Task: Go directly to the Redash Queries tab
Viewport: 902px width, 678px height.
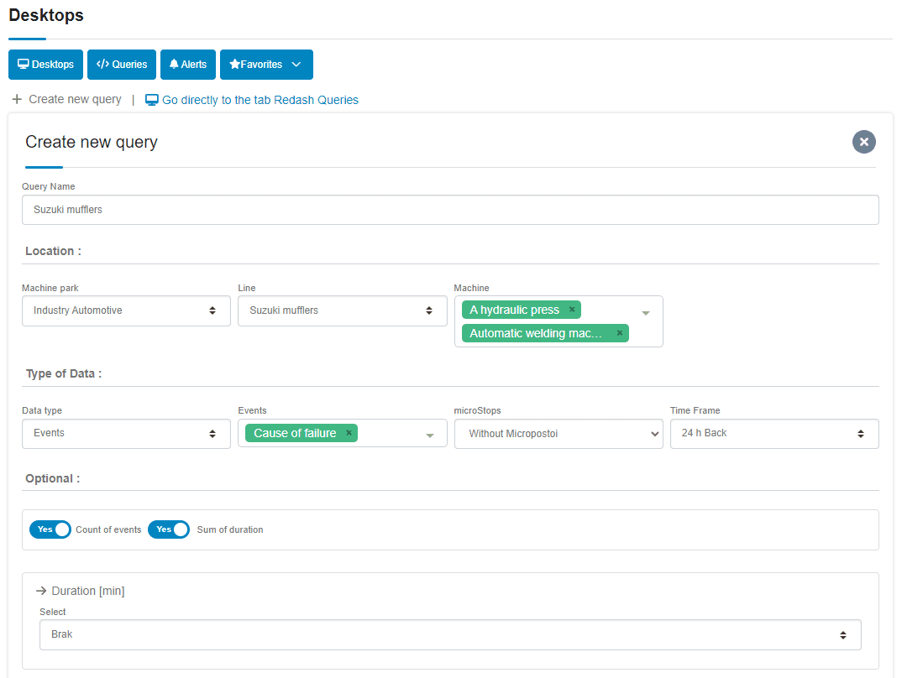Action: (x=260, y=100)
